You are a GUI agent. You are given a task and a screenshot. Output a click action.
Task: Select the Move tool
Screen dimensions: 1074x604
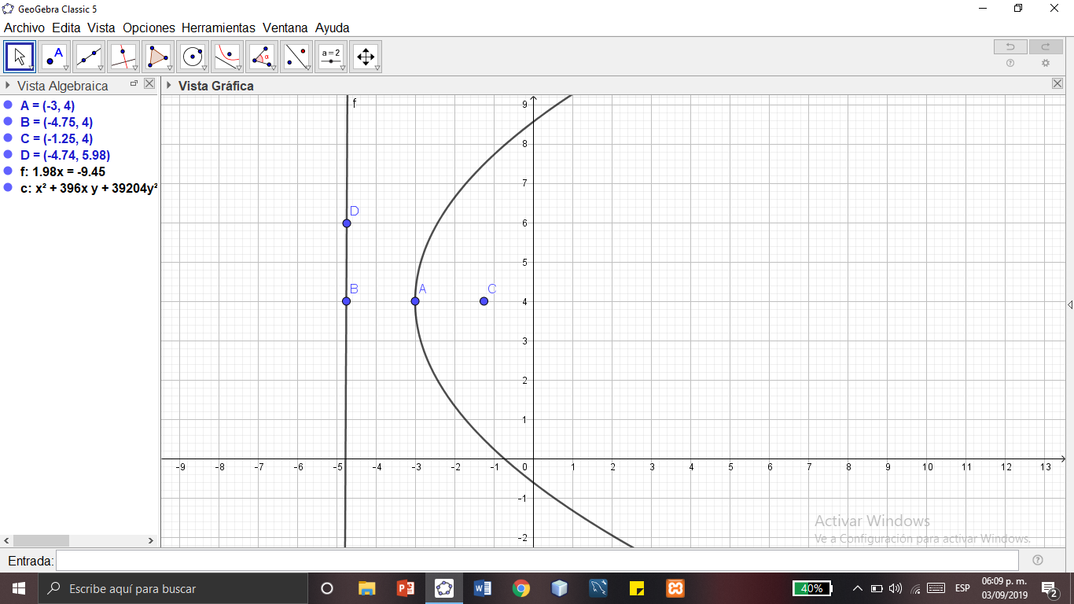tap(20, 56)
